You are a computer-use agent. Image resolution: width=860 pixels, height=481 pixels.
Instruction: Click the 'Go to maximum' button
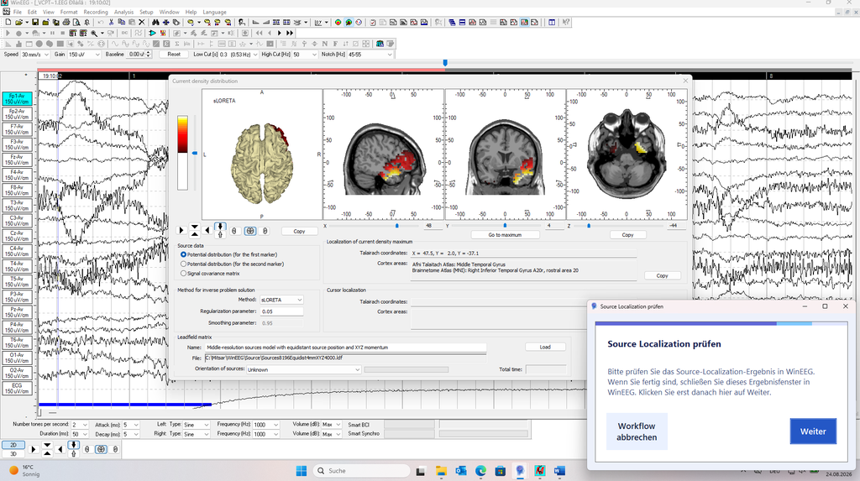pyautogui.click(x=505, y=235)
